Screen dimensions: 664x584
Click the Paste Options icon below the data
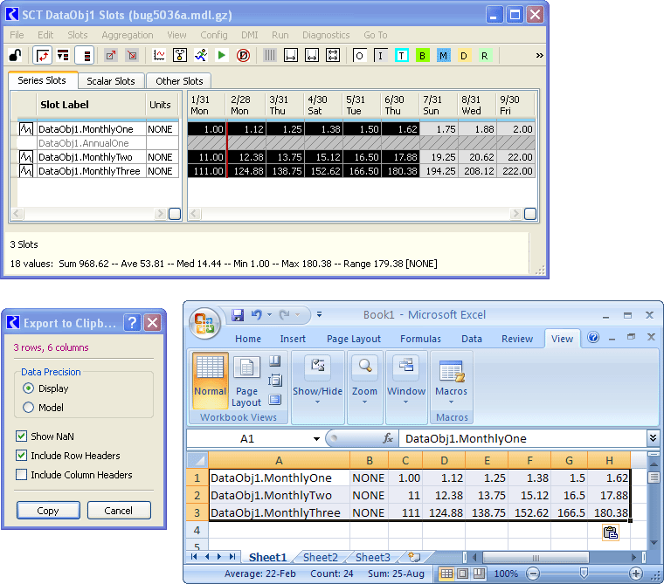(x=610, y=532)
